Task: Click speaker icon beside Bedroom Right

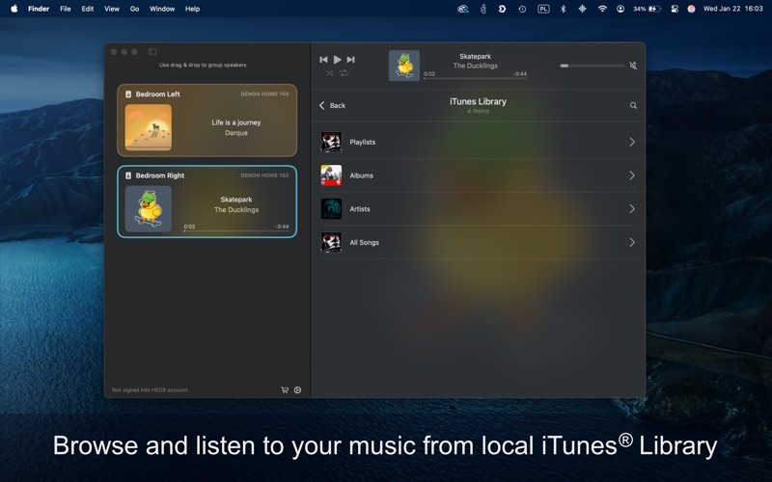Action: pyautogui.click(x=128, y=175)
